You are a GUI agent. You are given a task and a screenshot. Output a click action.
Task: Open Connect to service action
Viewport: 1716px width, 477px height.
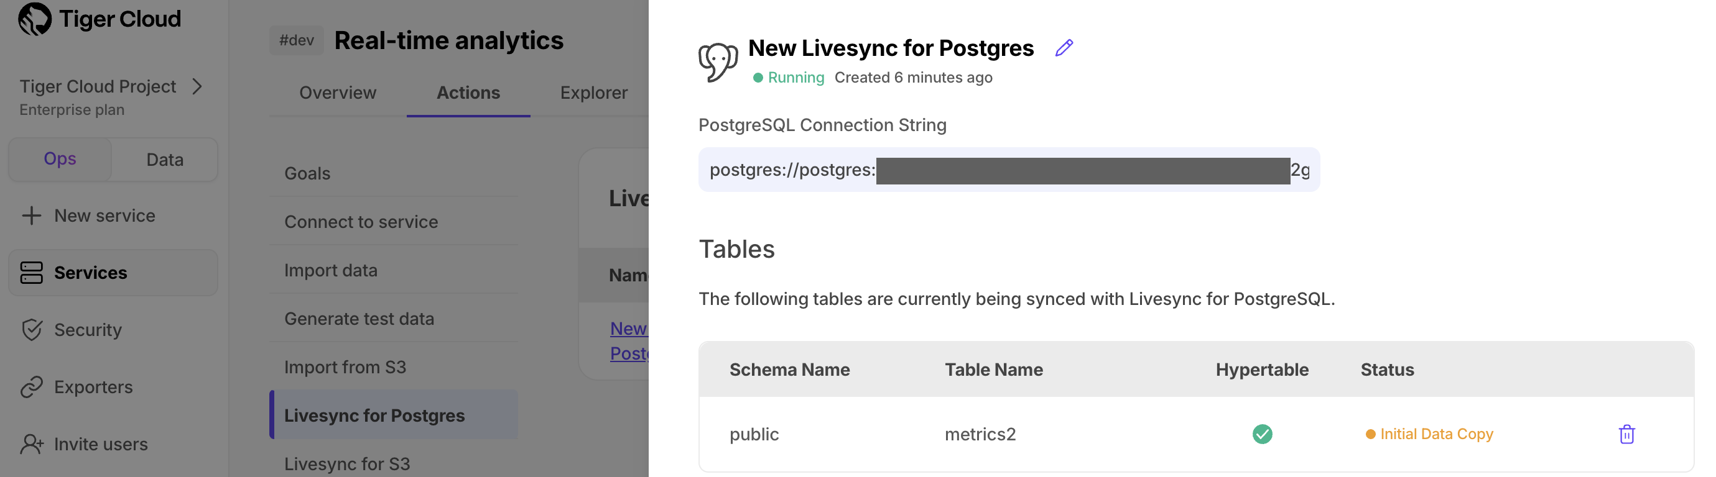point(394,222)
